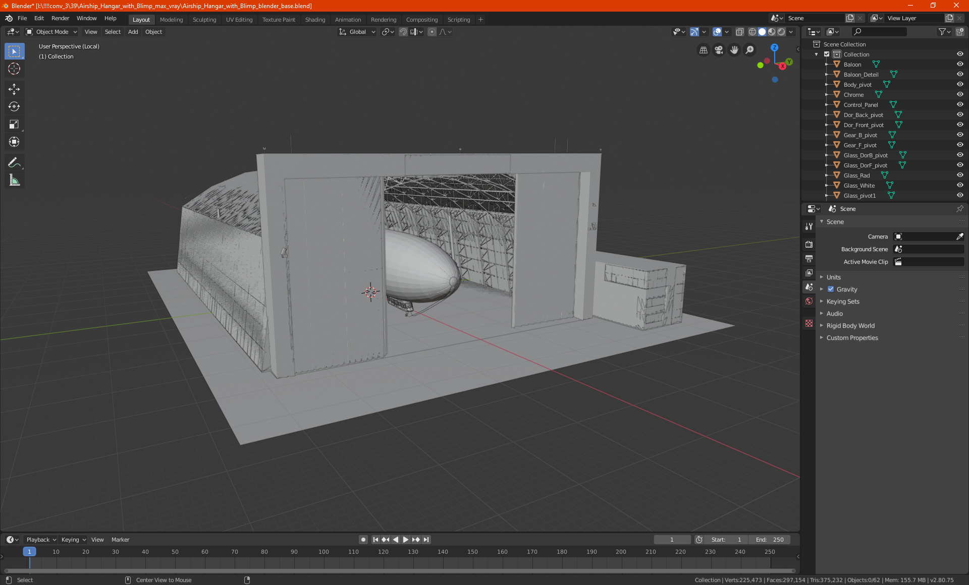Open the File menu
The image size is (969, 585).
pyautogui.click(x=22, y=18)
